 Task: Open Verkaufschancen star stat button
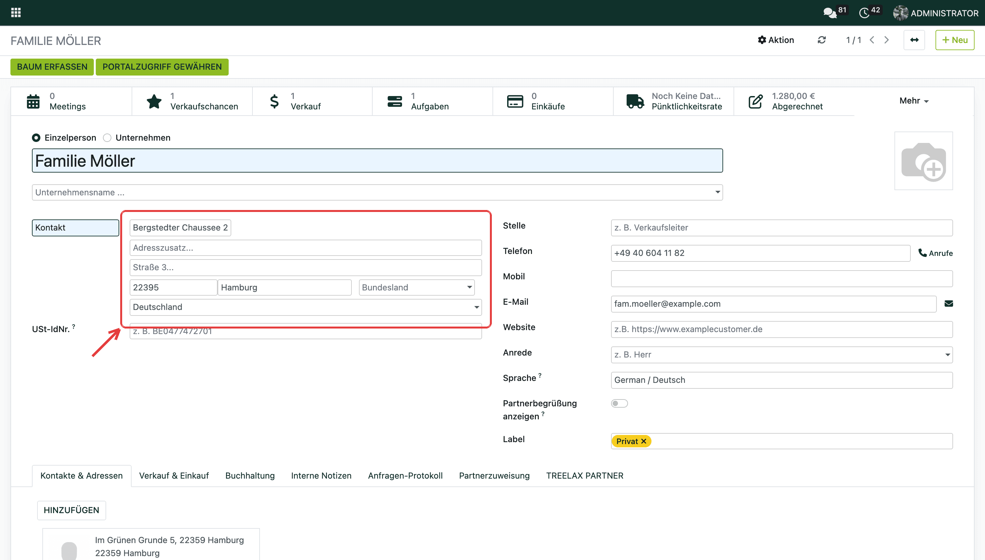[x=192, y=101]
